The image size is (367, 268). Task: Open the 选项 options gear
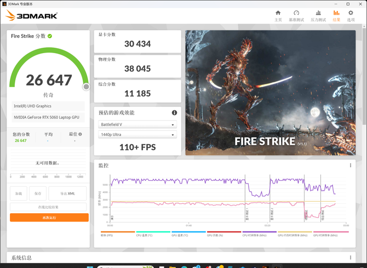351,15
